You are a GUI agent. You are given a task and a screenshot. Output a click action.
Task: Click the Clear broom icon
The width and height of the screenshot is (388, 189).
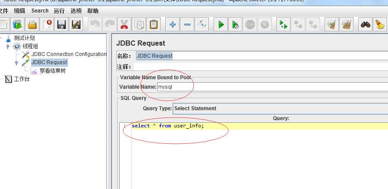tap(332, 25)
